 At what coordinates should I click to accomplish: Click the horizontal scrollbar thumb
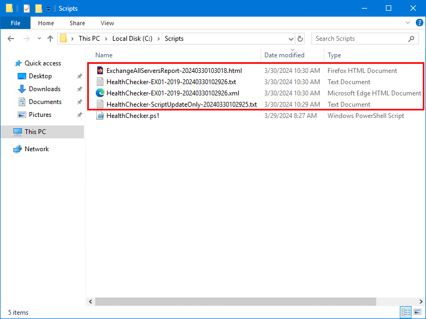coord(235,302)
